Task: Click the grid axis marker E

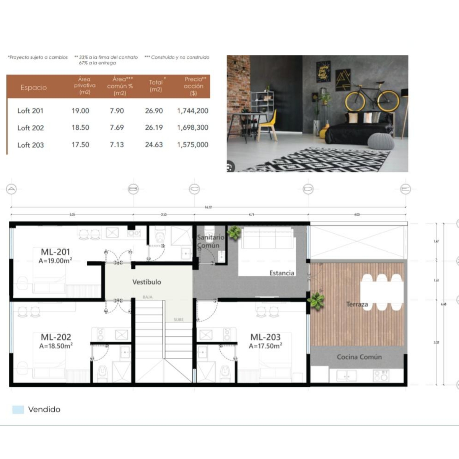Action: 405,189
